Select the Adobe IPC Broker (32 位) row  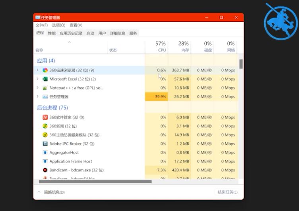tap(136, 144)
